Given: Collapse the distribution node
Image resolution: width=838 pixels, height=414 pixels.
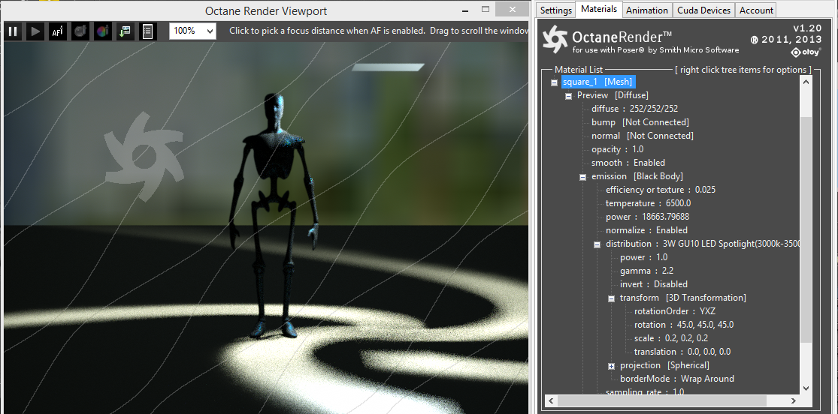Looking at the screenshot, I should point(597,245).
